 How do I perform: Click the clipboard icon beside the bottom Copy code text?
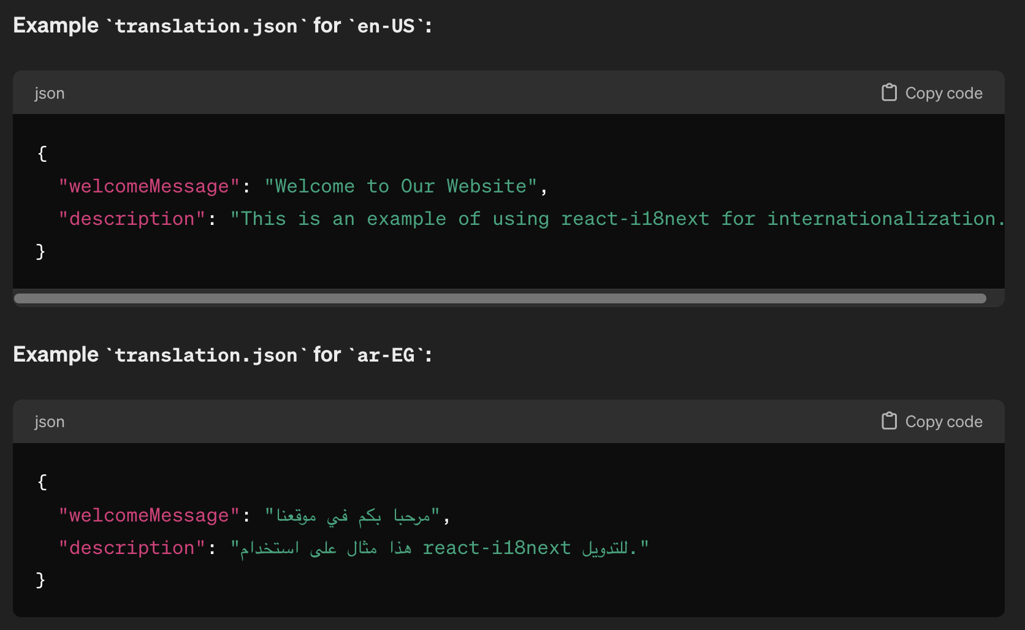[888, 421]
